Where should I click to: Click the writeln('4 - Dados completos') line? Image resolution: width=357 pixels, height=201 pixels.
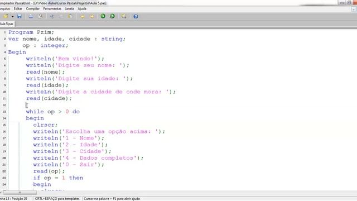point(88,158)
